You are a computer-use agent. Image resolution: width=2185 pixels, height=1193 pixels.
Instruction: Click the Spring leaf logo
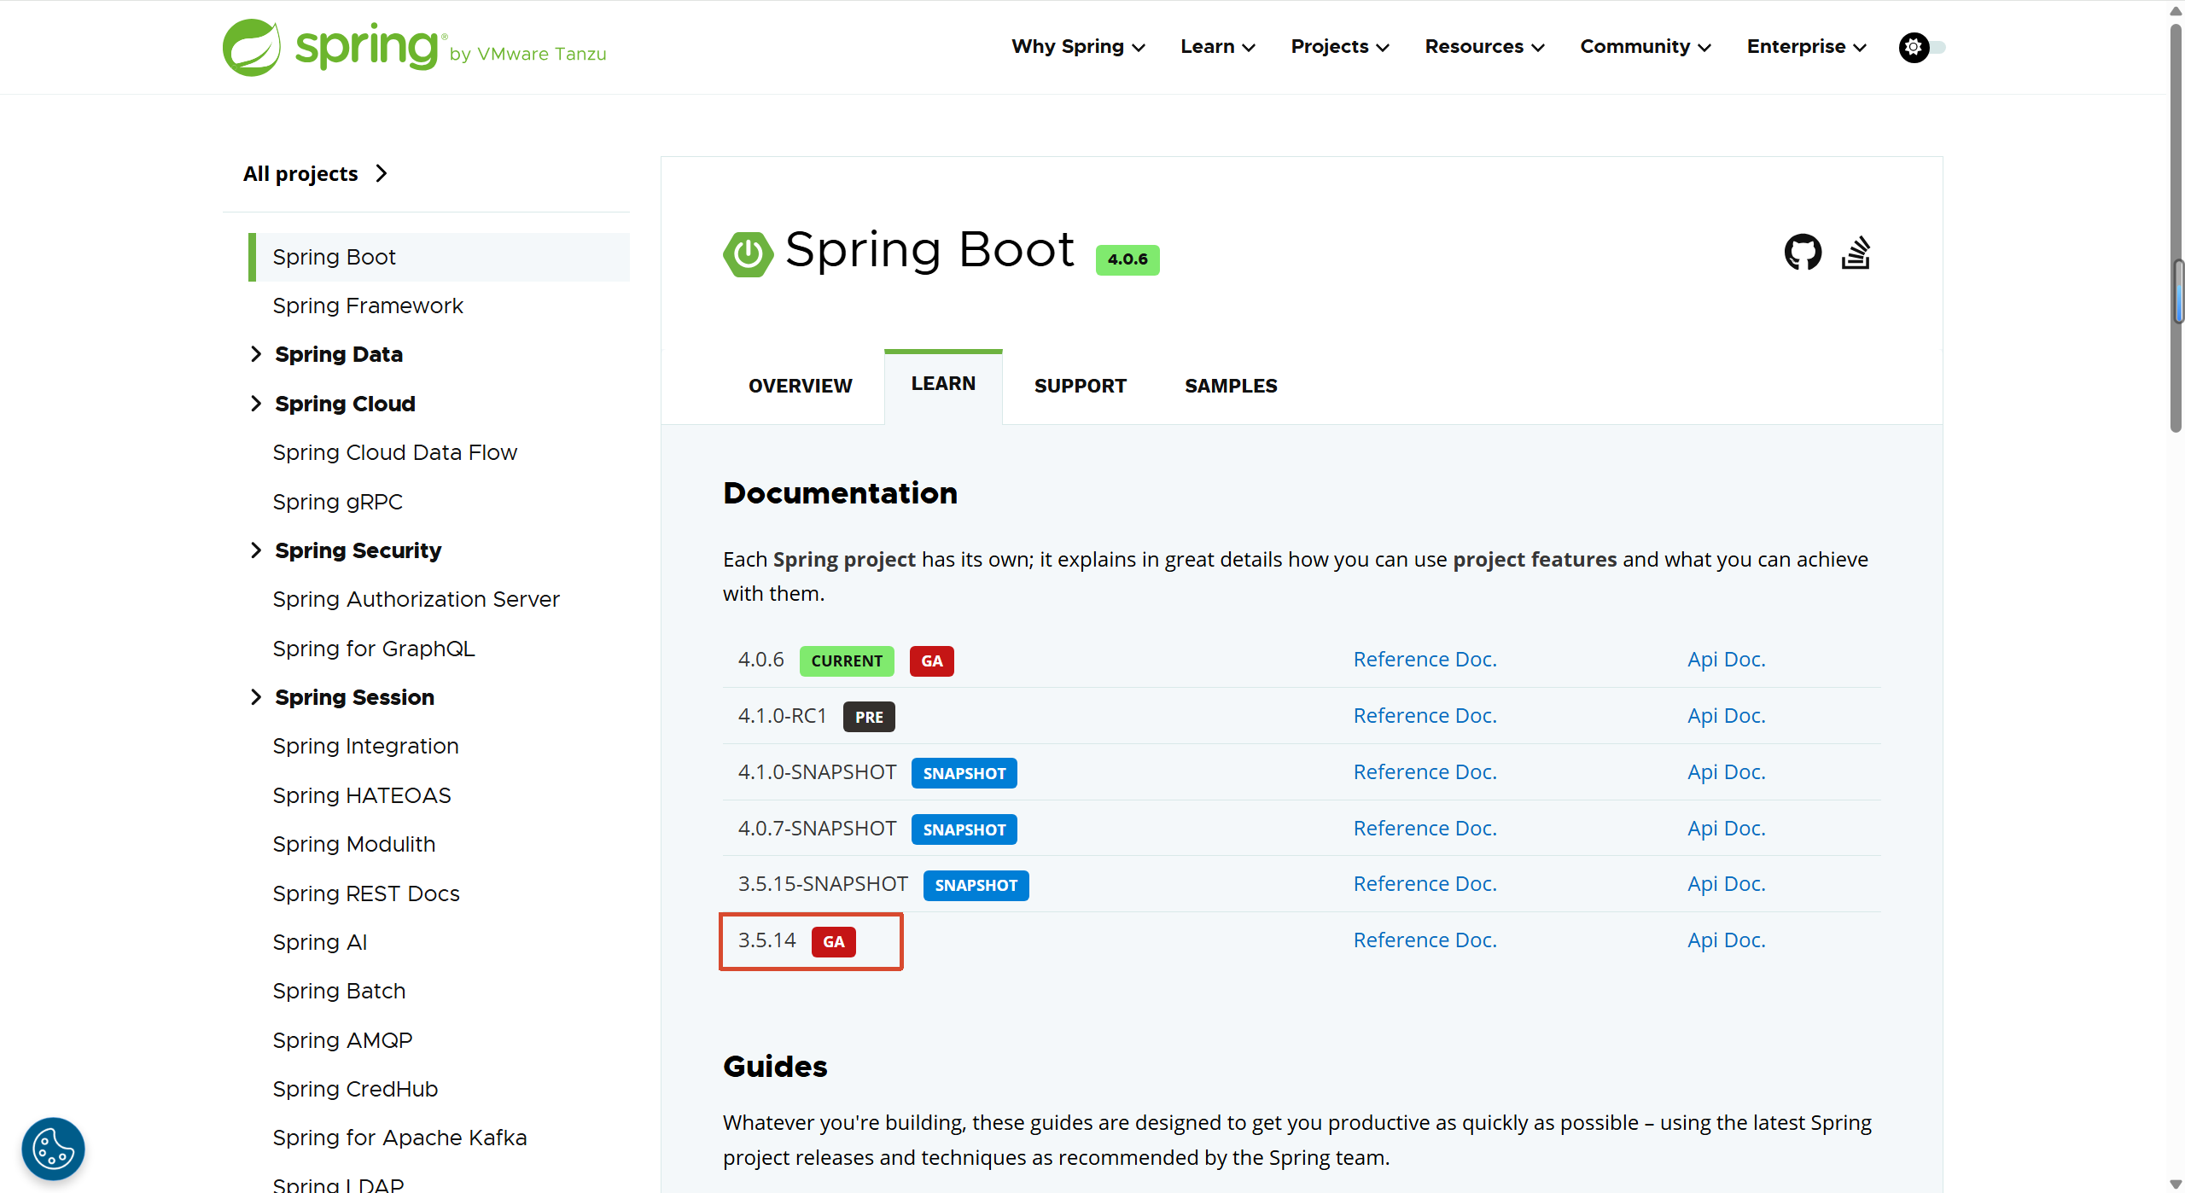[252, 48]
